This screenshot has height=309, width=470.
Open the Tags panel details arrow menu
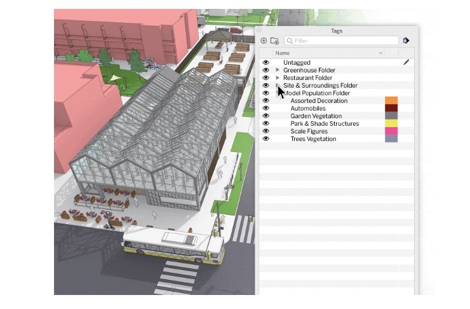click(x=406, y=41)
